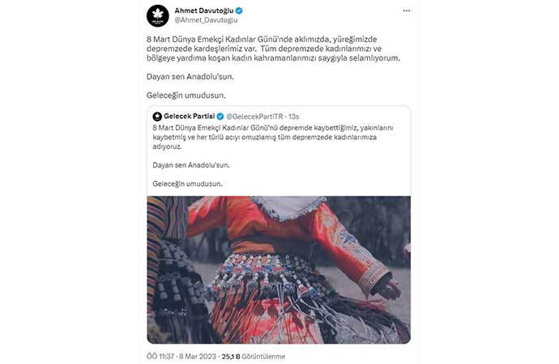This screenshot has height=364, width=559.
Task: Click the Gelecek Partisi small avatar icon
Action: tap(157, 116)
